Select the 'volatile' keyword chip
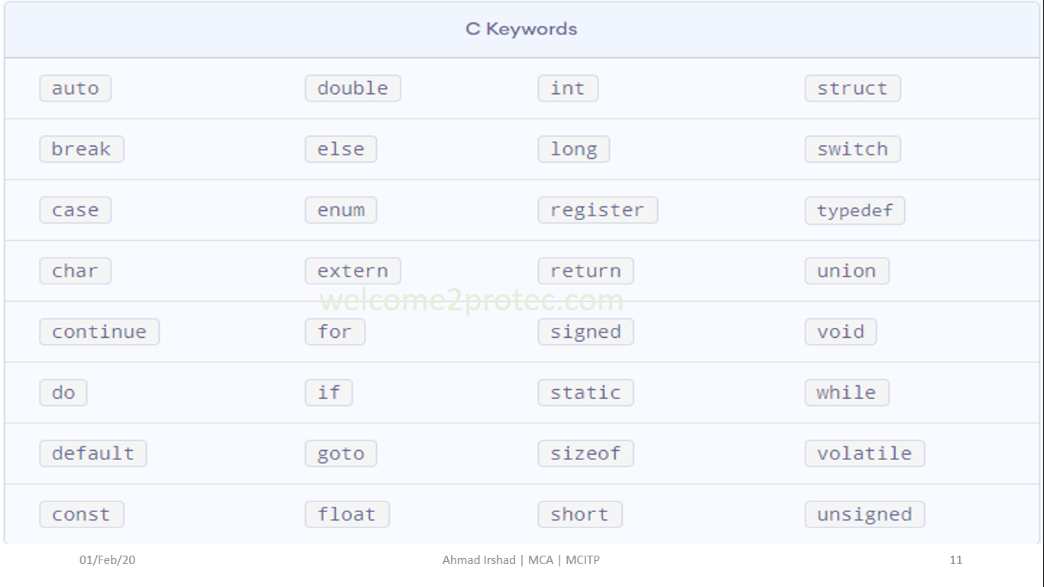The image size is (1044, 587). click(x=864, y=453)
